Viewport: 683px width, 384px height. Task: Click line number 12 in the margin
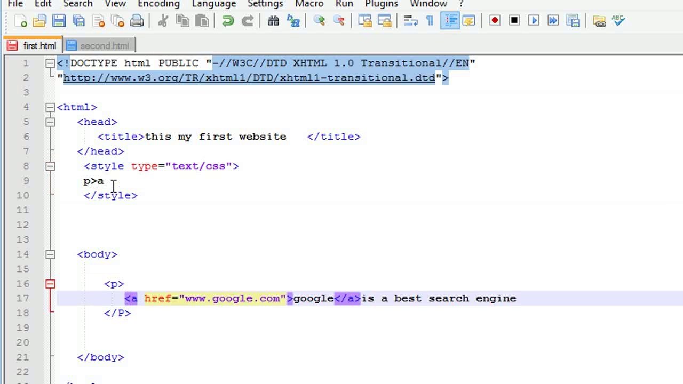[22, 225]
